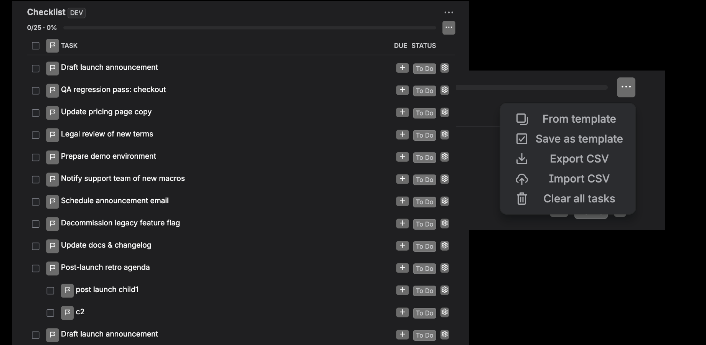
Task: Change To Do status on Prepare demo environment
Action: (x=424, y=158)
